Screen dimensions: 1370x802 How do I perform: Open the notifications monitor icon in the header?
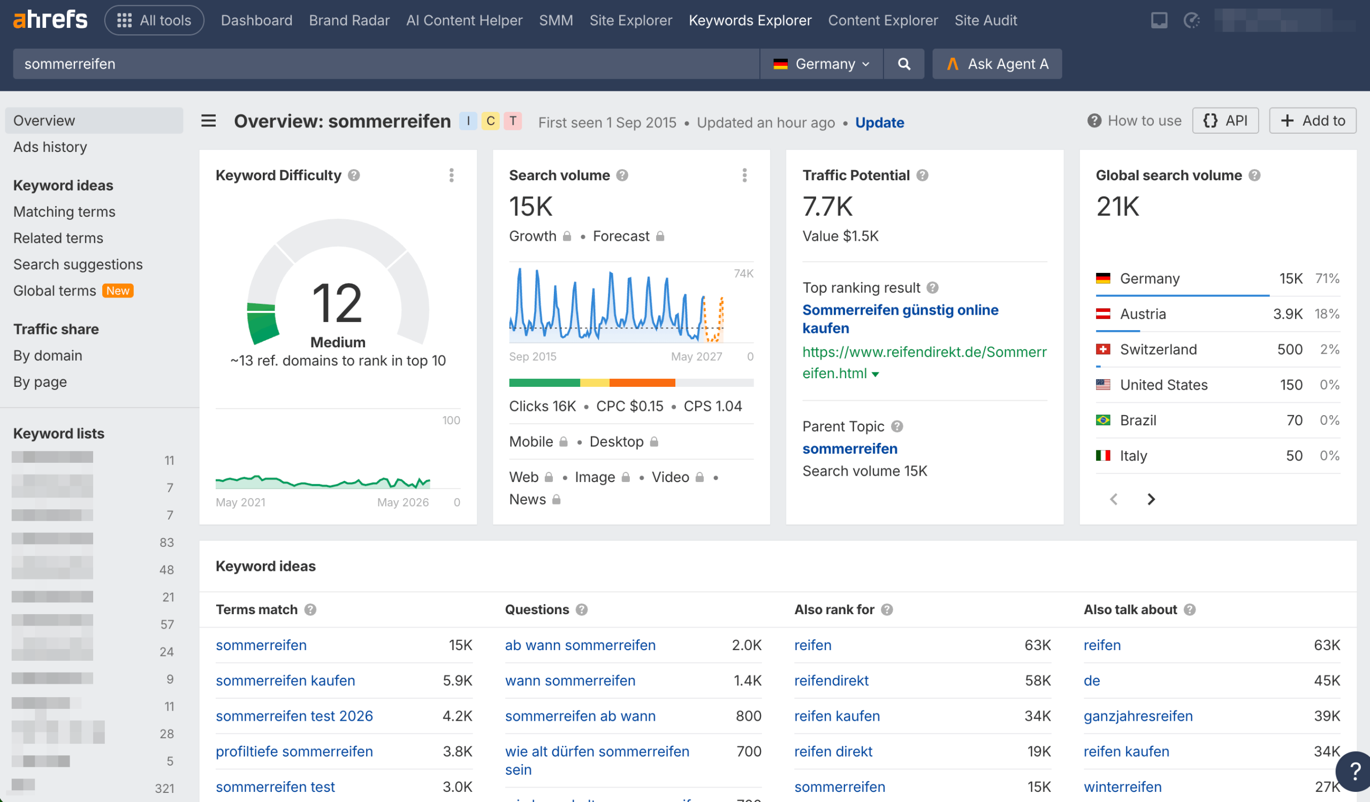point(1159,20)
